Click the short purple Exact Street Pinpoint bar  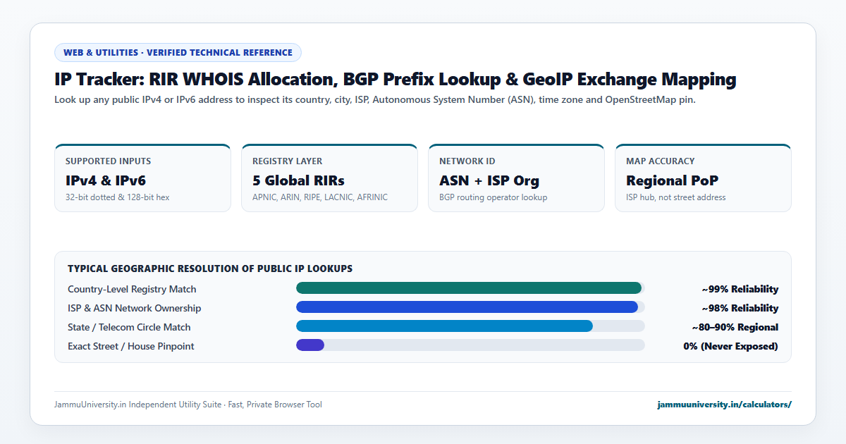tap(310, 345)
